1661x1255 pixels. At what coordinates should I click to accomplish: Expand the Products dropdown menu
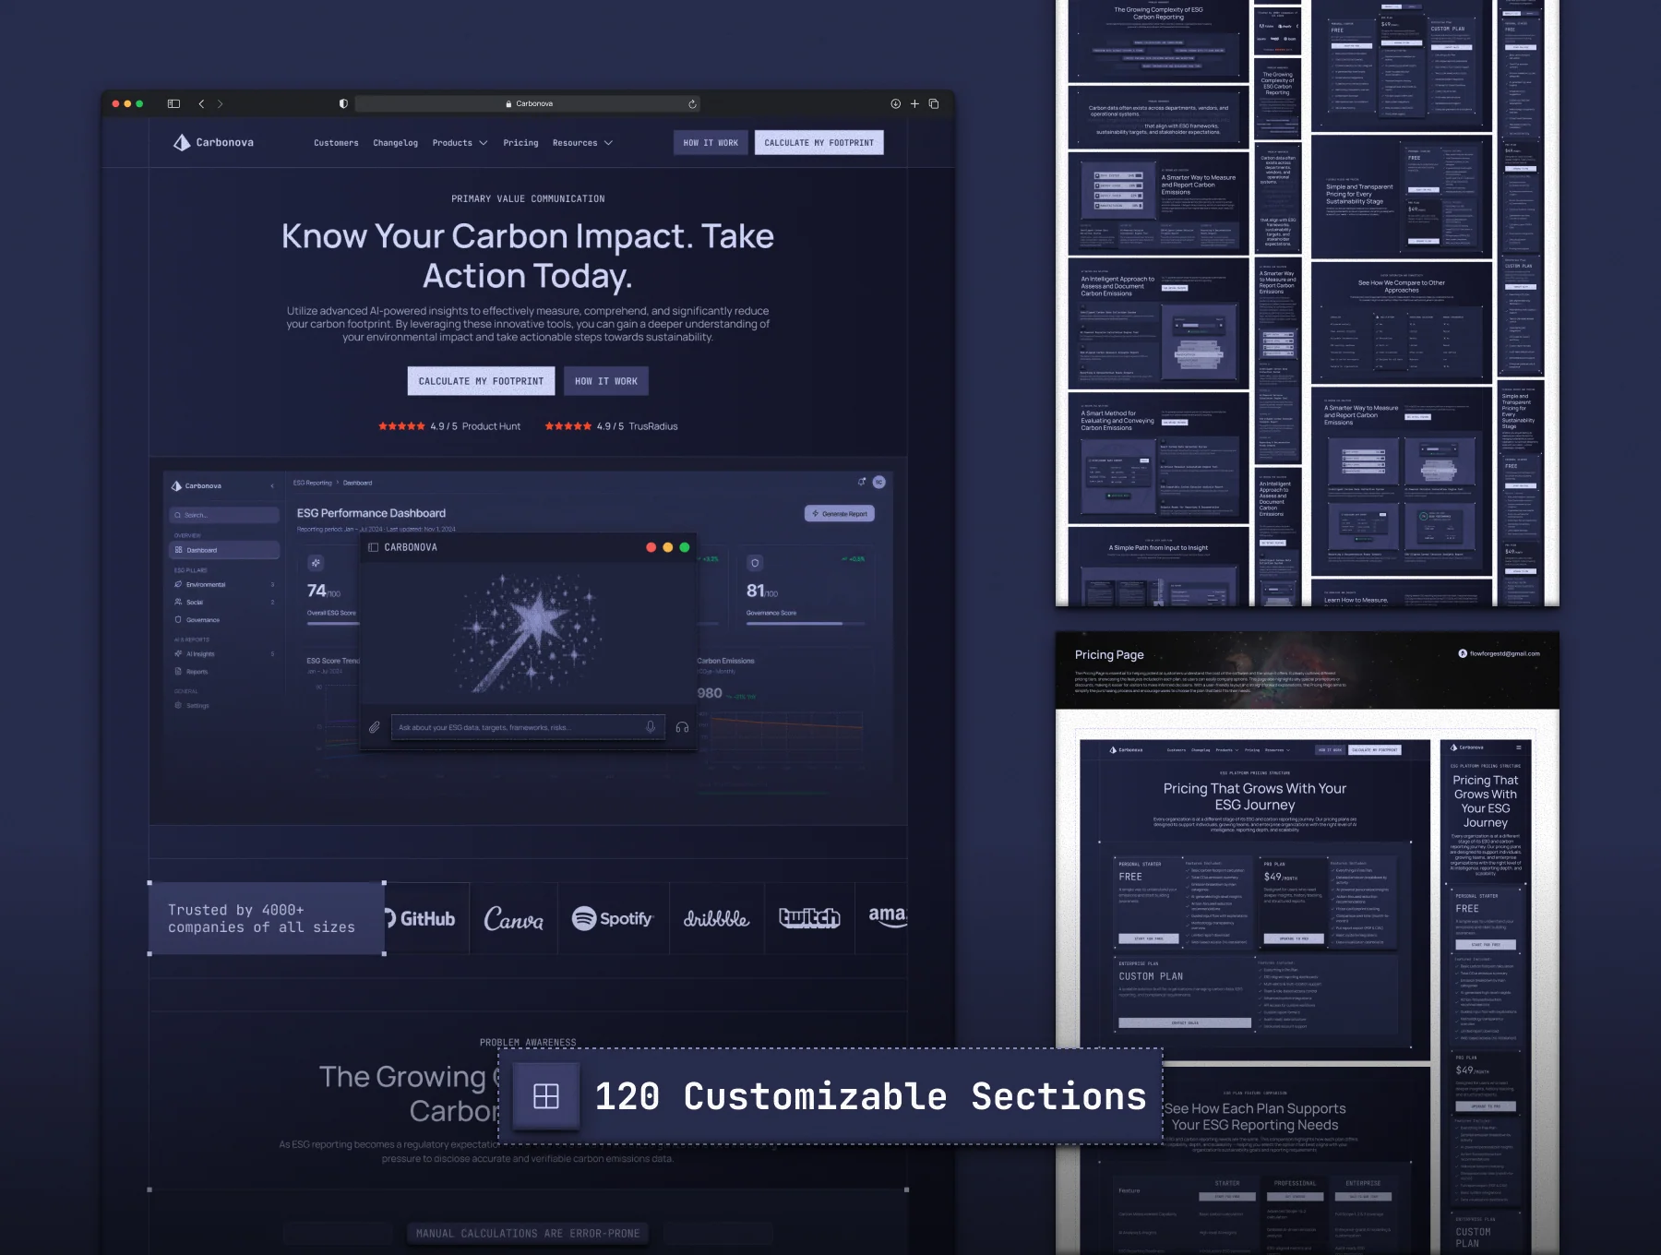pos(460,143)
